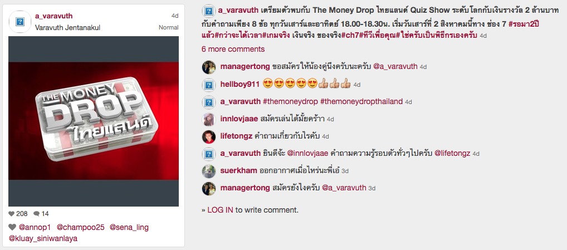Click a_varavuth profile avatar in post header
The height and width of the screenshot is (250, 567).
tap(20, 22)
